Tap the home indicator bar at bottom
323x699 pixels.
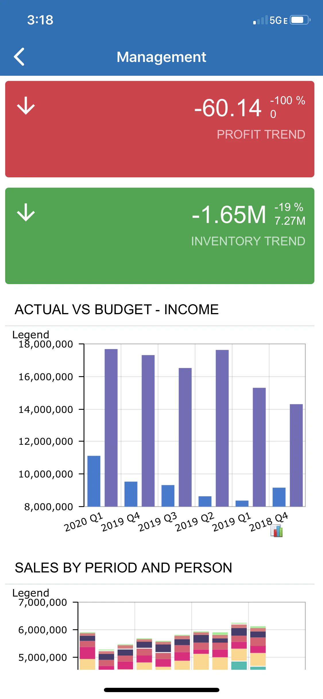click(162, 690)
